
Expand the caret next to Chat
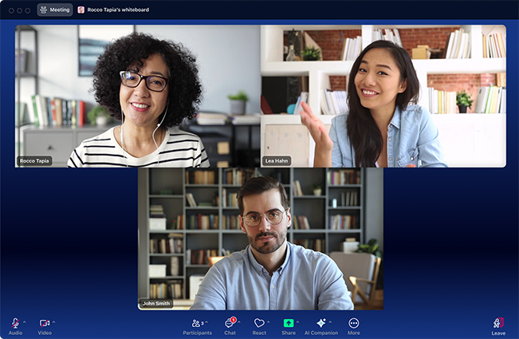tap(239, 321)
